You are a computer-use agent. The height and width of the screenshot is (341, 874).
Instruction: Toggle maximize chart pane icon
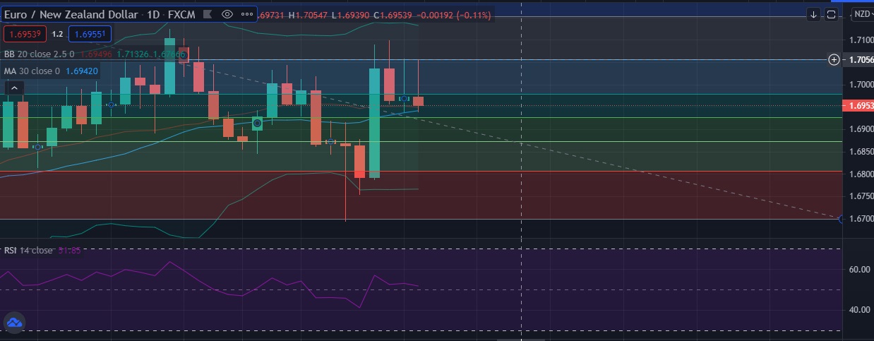[x=831, y=14]
